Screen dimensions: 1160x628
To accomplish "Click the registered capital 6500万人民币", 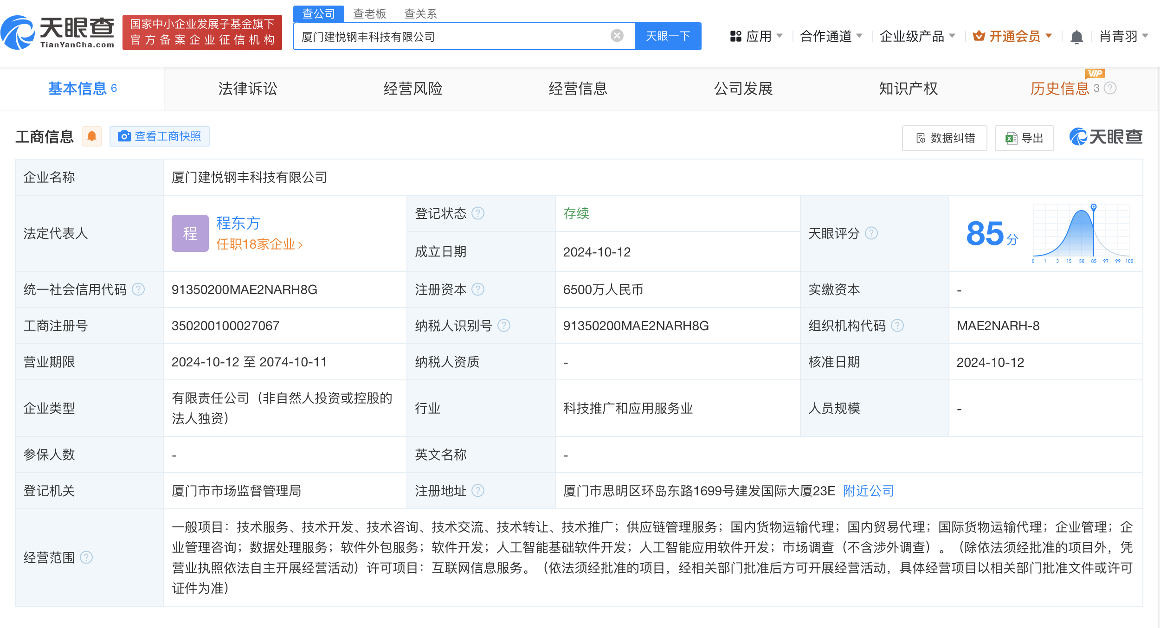I will tap(603, 289).
